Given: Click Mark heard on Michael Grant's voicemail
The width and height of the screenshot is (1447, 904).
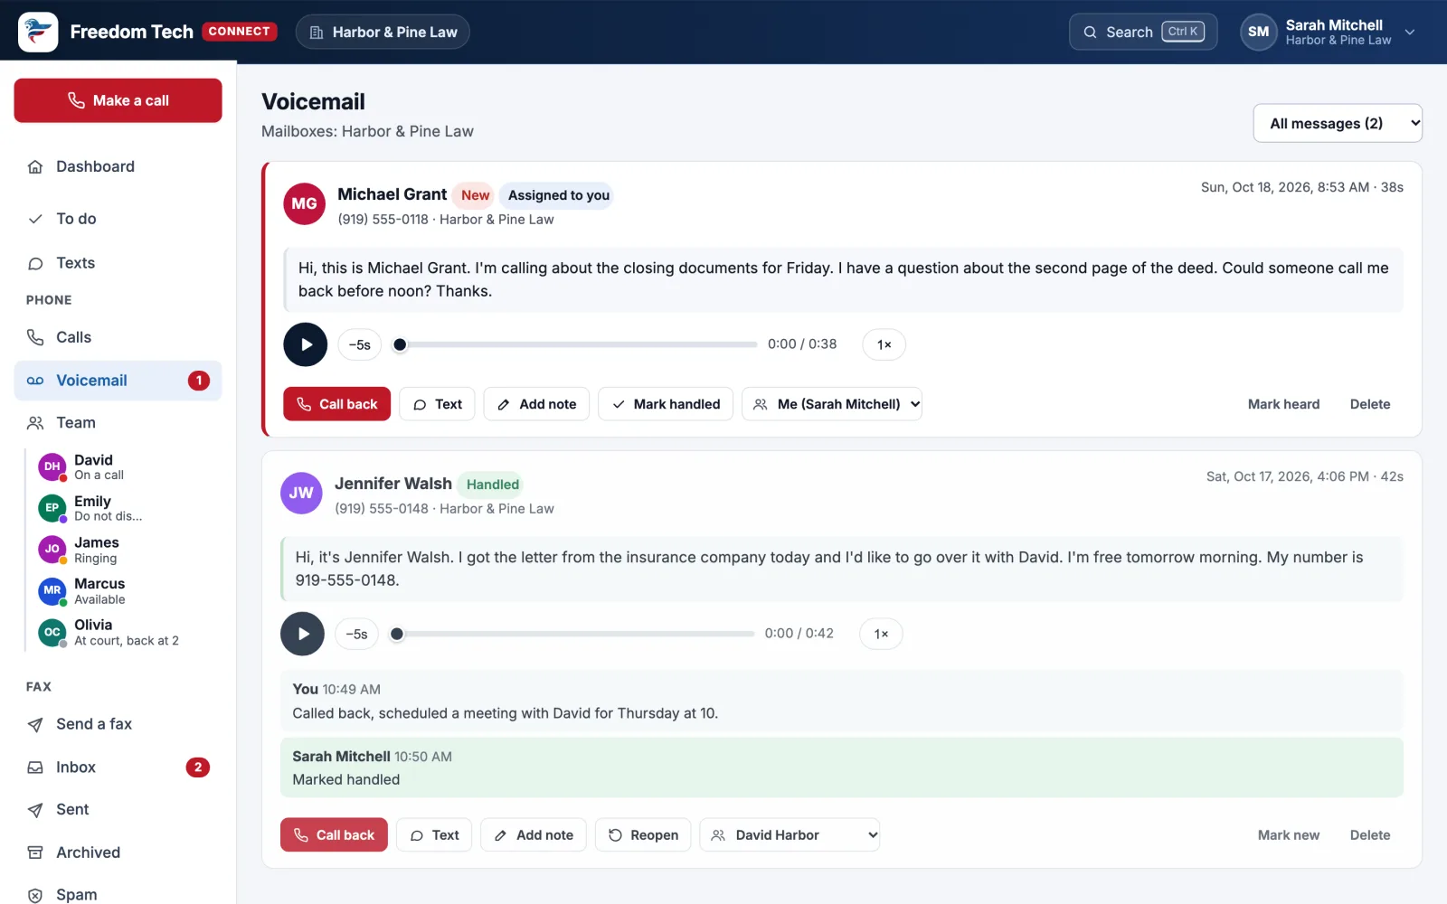Looking at the screenshot, I should point(1283,404).
